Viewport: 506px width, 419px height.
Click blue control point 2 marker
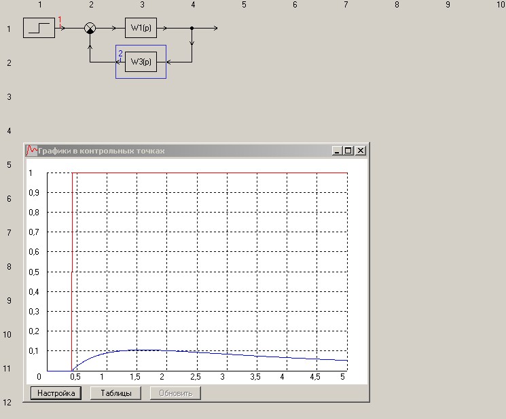coord(120,54)
